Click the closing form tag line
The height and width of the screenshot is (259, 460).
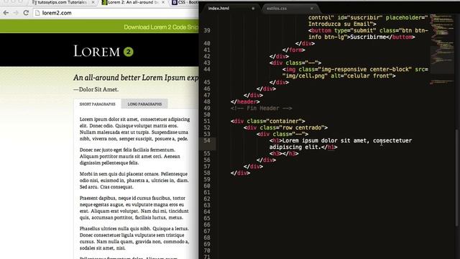[293, 50]
